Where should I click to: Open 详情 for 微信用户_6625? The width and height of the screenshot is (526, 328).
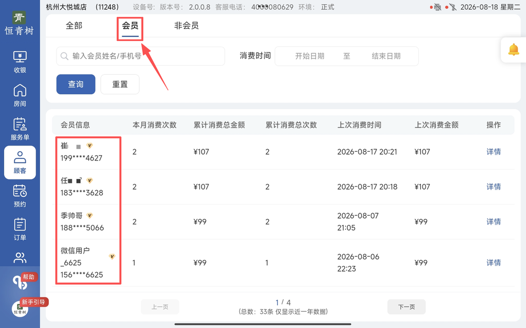pyautogui.click(x=494, y=263)
